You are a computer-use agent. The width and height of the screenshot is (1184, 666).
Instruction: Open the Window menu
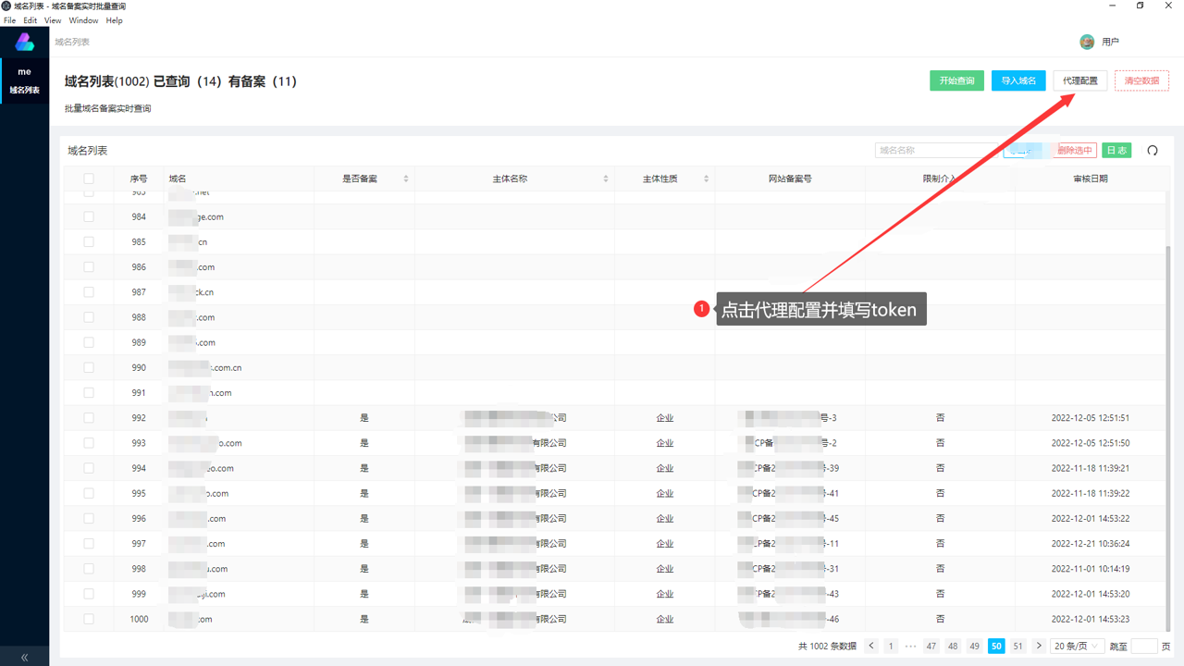(83, 20)
